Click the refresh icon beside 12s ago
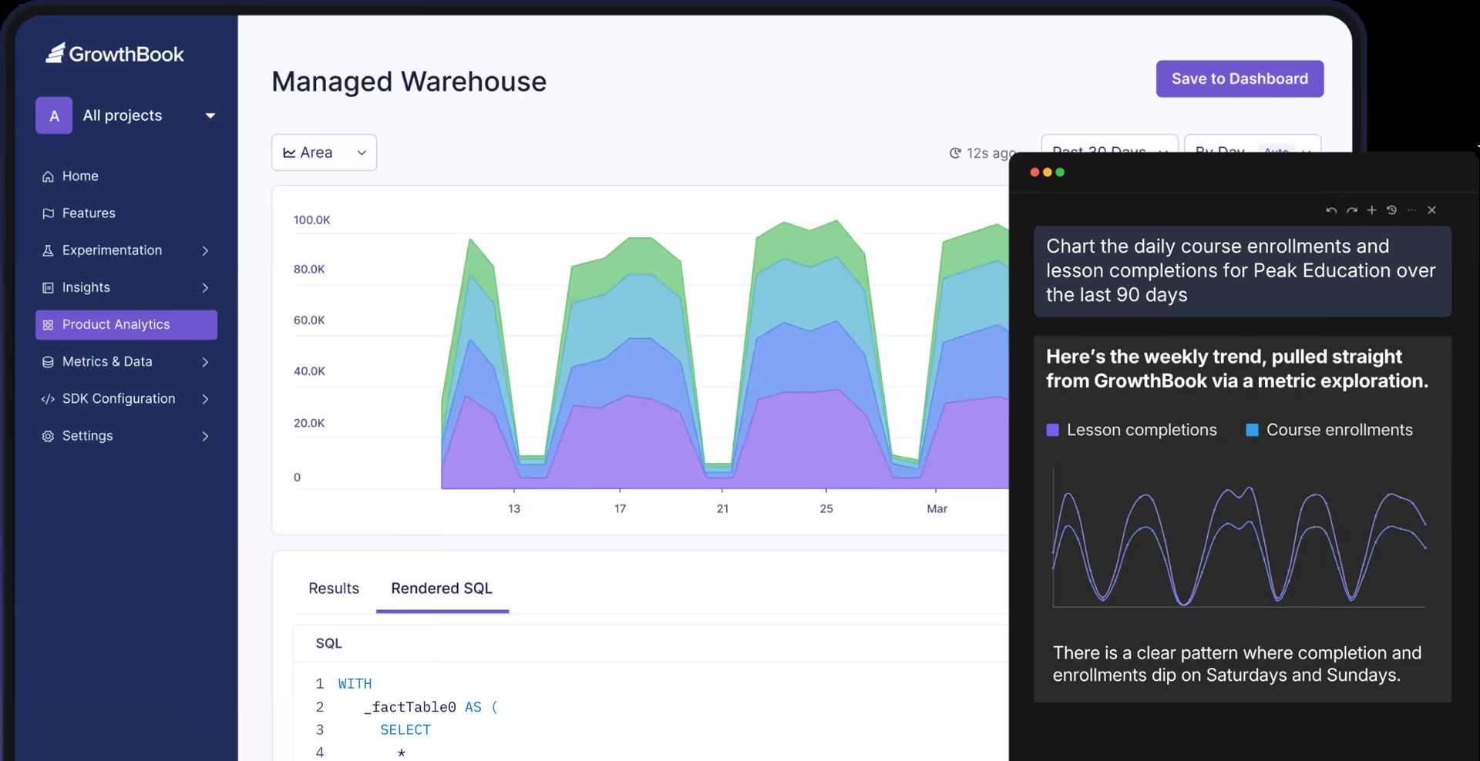This screenshot has width=1480, height=761. tap(955, 153)
